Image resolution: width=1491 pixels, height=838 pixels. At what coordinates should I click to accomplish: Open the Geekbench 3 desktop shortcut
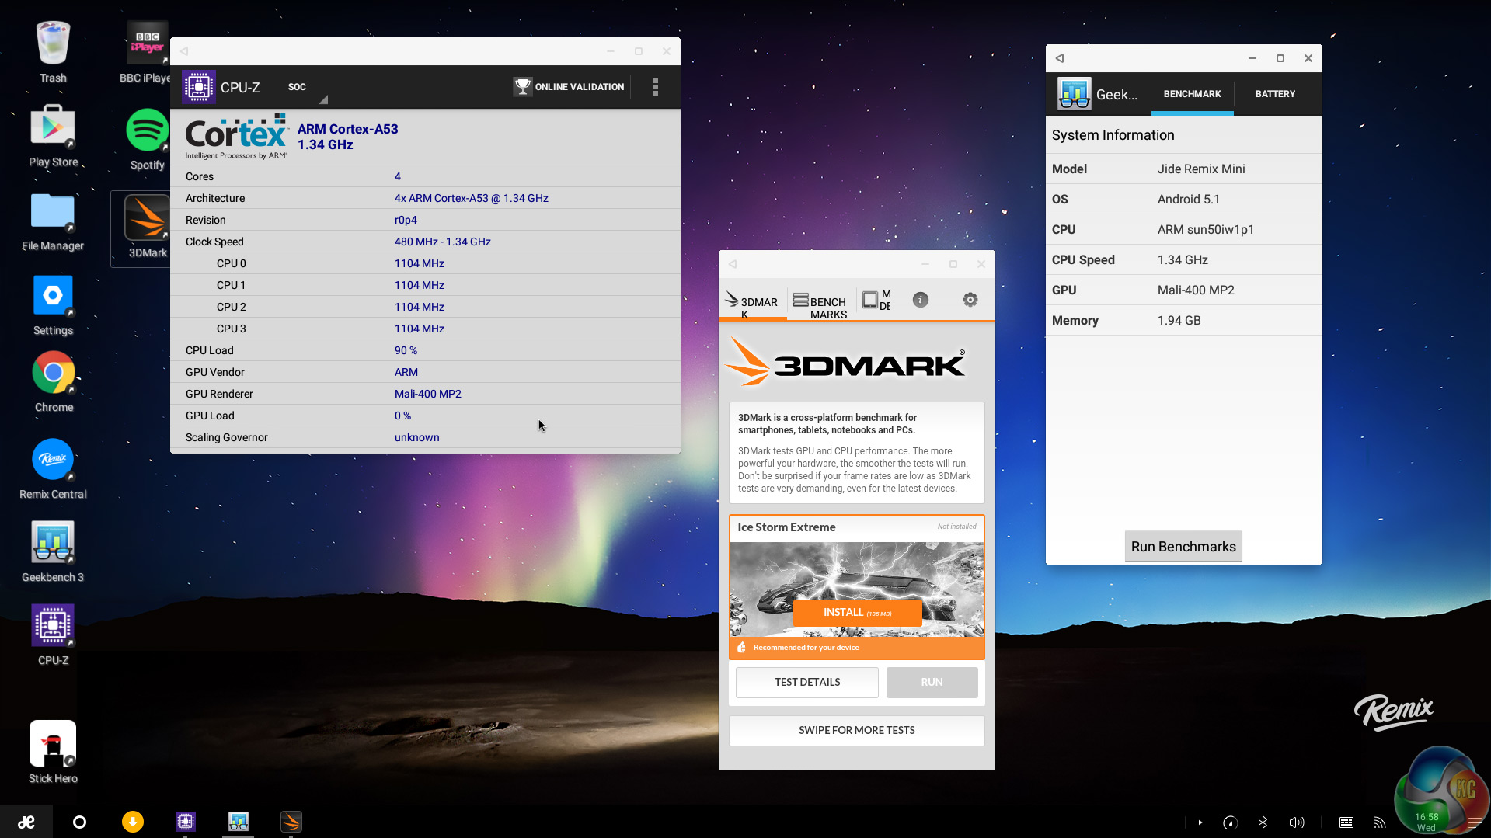(x=53, y=551)
